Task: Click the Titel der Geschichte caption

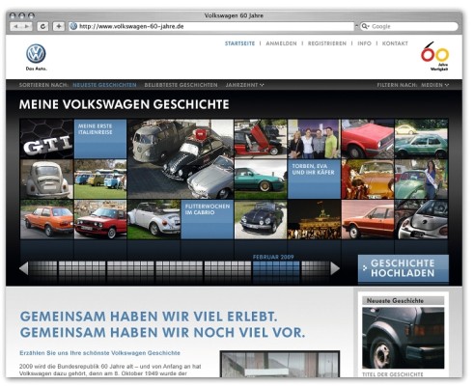Action: 393,374
